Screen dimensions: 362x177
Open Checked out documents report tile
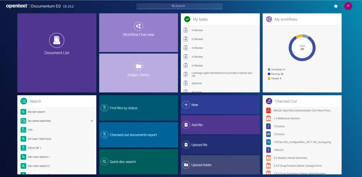(138, 135)
